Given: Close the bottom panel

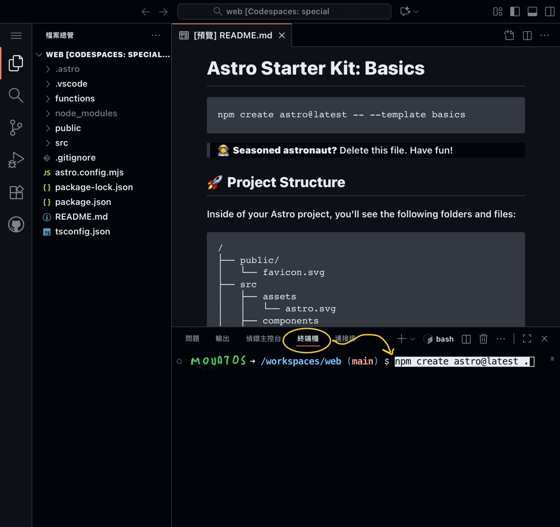Looking at the screenshot, I should [x=544, y=339].
